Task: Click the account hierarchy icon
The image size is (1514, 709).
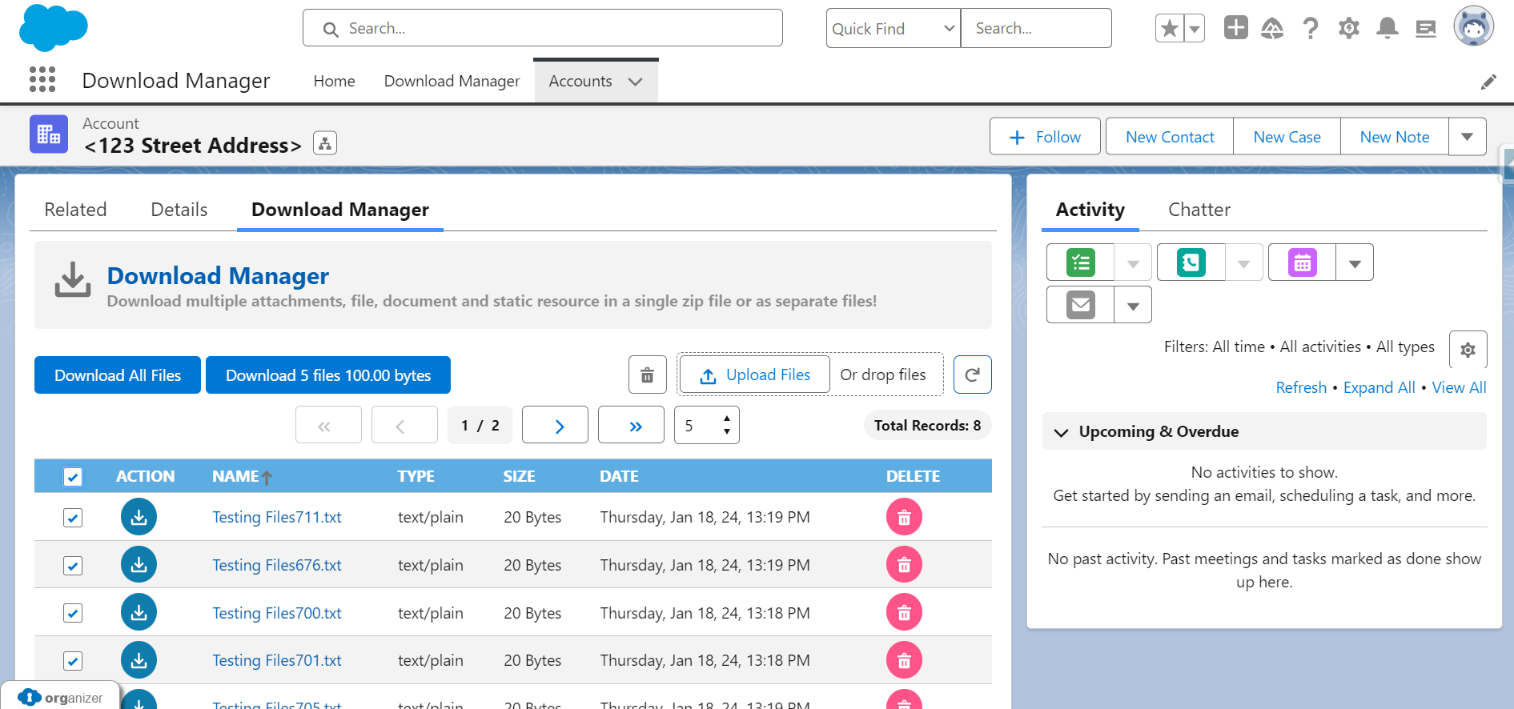Action: click(324, 143)
